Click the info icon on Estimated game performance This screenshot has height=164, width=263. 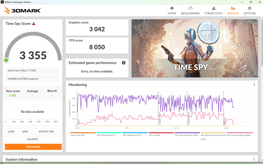pos(124,63)
